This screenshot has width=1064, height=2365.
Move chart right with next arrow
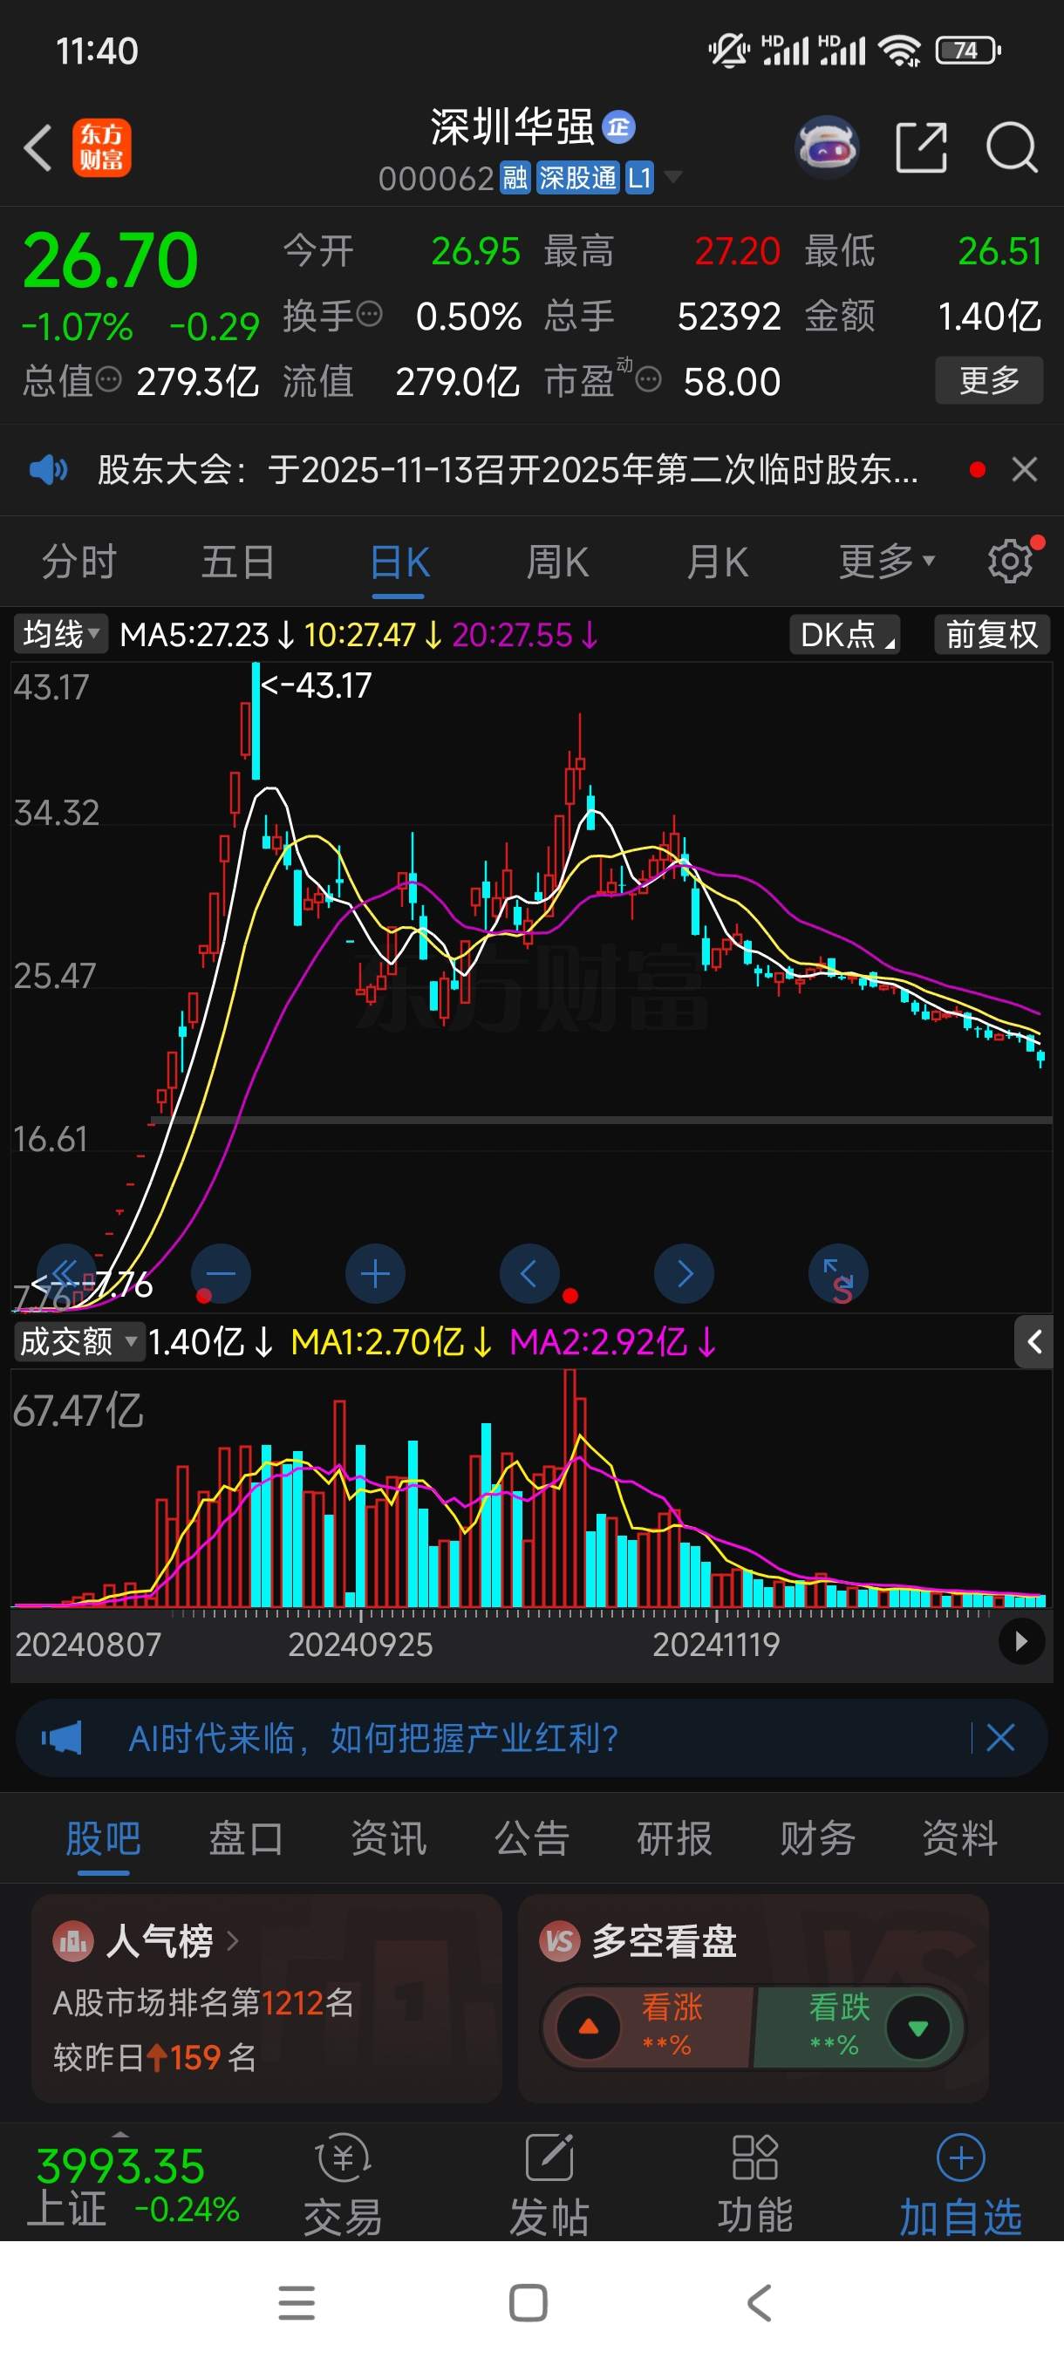pyautogui.click(x=684, y=1273)
